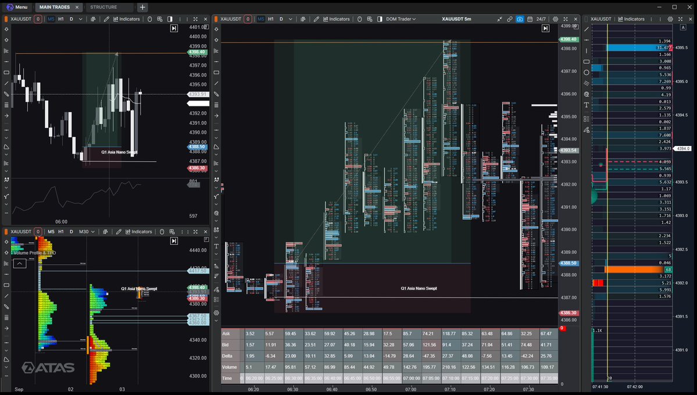Click XAUUSDT symbol in right DOM panel

tap(601, 19)
